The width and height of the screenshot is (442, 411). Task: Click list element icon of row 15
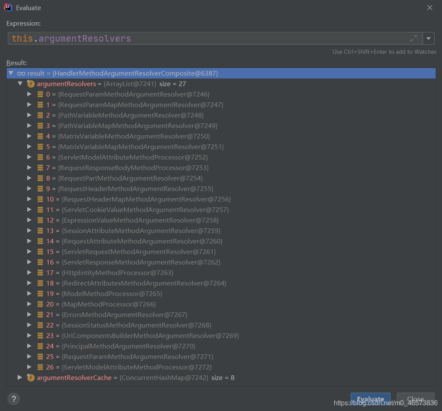coord(40,251)
